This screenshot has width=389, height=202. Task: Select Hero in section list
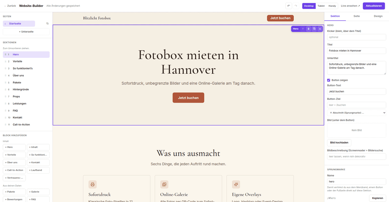(26, 55)
